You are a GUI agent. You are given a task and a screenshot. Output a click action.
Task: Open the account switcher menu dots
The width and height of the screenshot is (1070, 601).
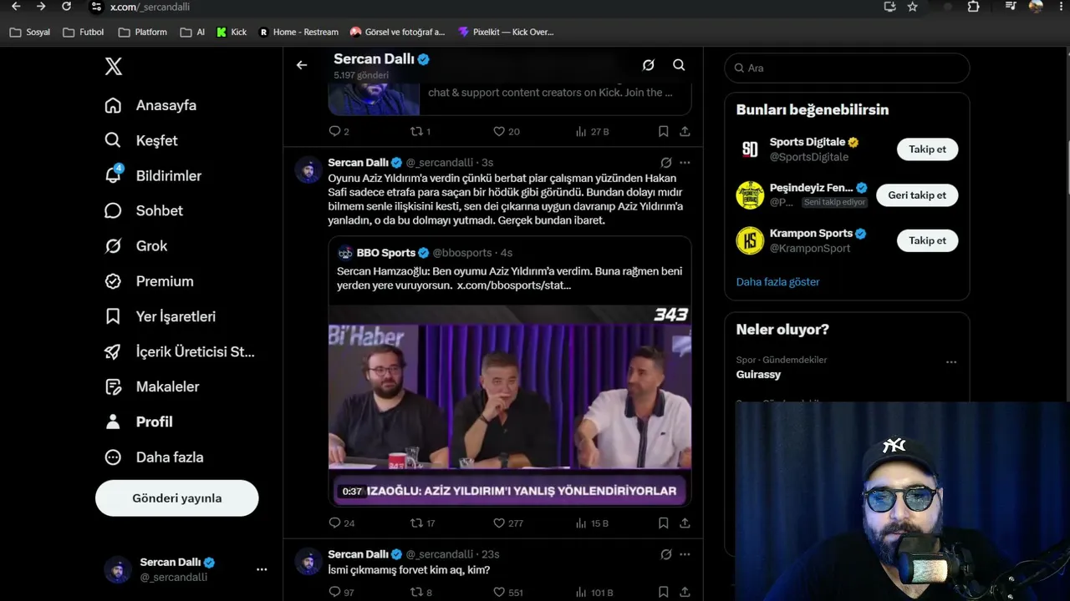coord(262,569)
